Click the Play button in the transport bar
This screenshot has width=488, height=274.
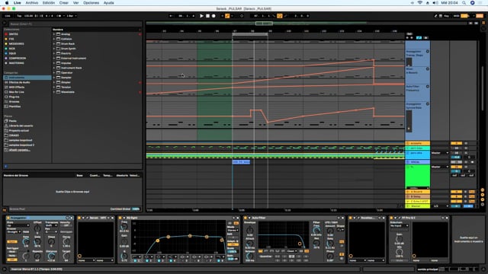click(201, 16)
